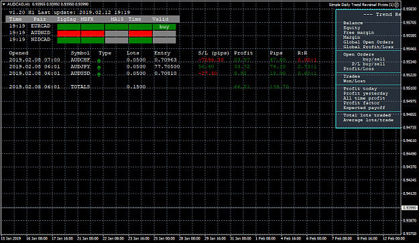419x243 pixels.
Task: Click the 'Opened' column heading
Action: 19,53
